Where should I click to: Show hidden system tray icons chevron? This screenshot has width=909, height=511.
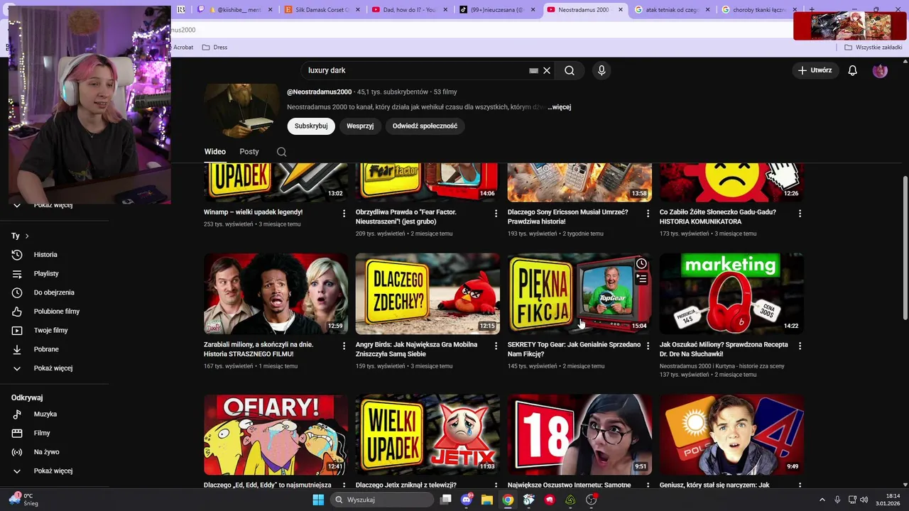[822, 500]
